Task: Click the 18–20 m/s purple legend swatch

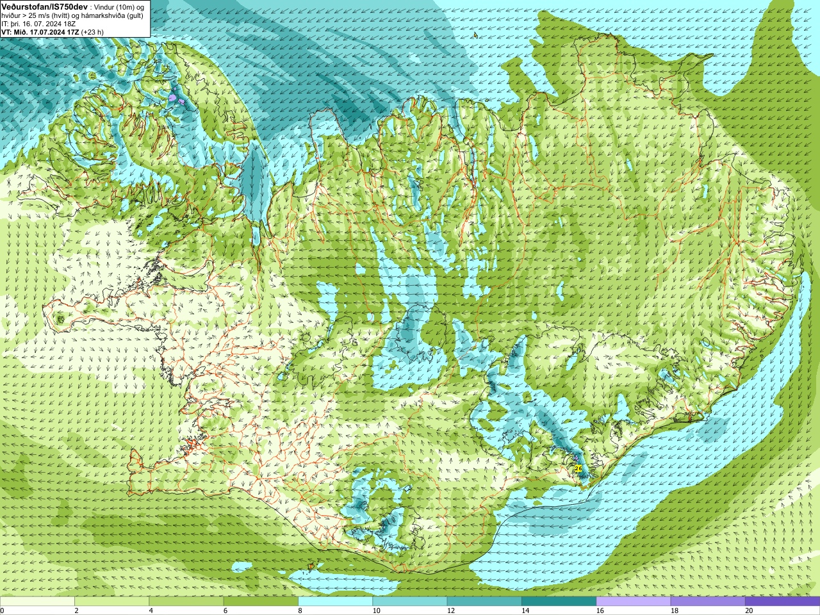Action: pyautogui.click(x=708, y=602)
